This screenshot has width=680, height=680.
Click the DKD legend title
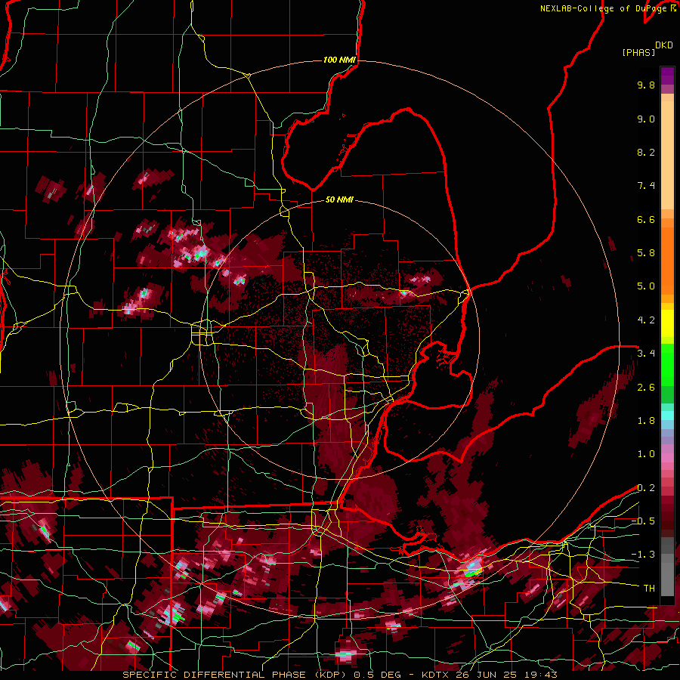pyautogui.click(x=664, y=45)
